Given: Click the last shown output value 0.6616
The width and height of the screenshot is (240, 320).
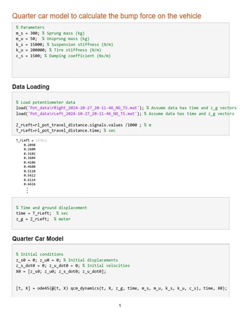Looking at the screenshot, I should point(29,184).
